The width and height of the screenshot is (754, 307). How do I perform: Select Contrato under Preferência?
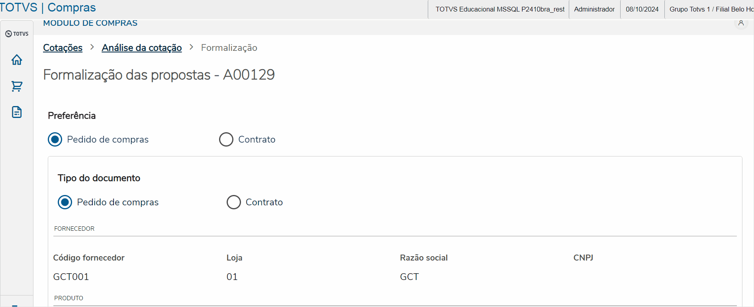coord(226,139)
